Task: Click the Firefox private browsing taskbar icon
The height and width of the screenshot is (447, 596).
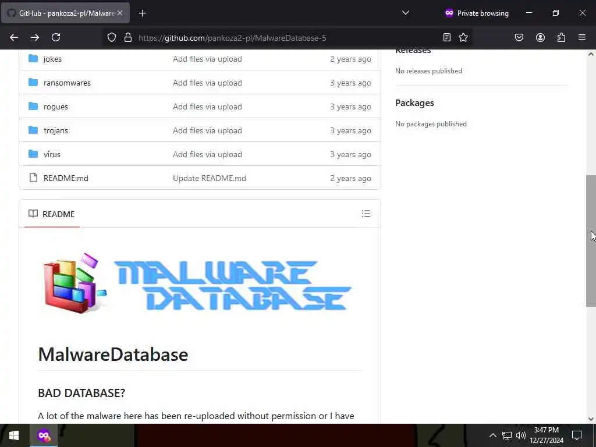Action: point(44,435)
